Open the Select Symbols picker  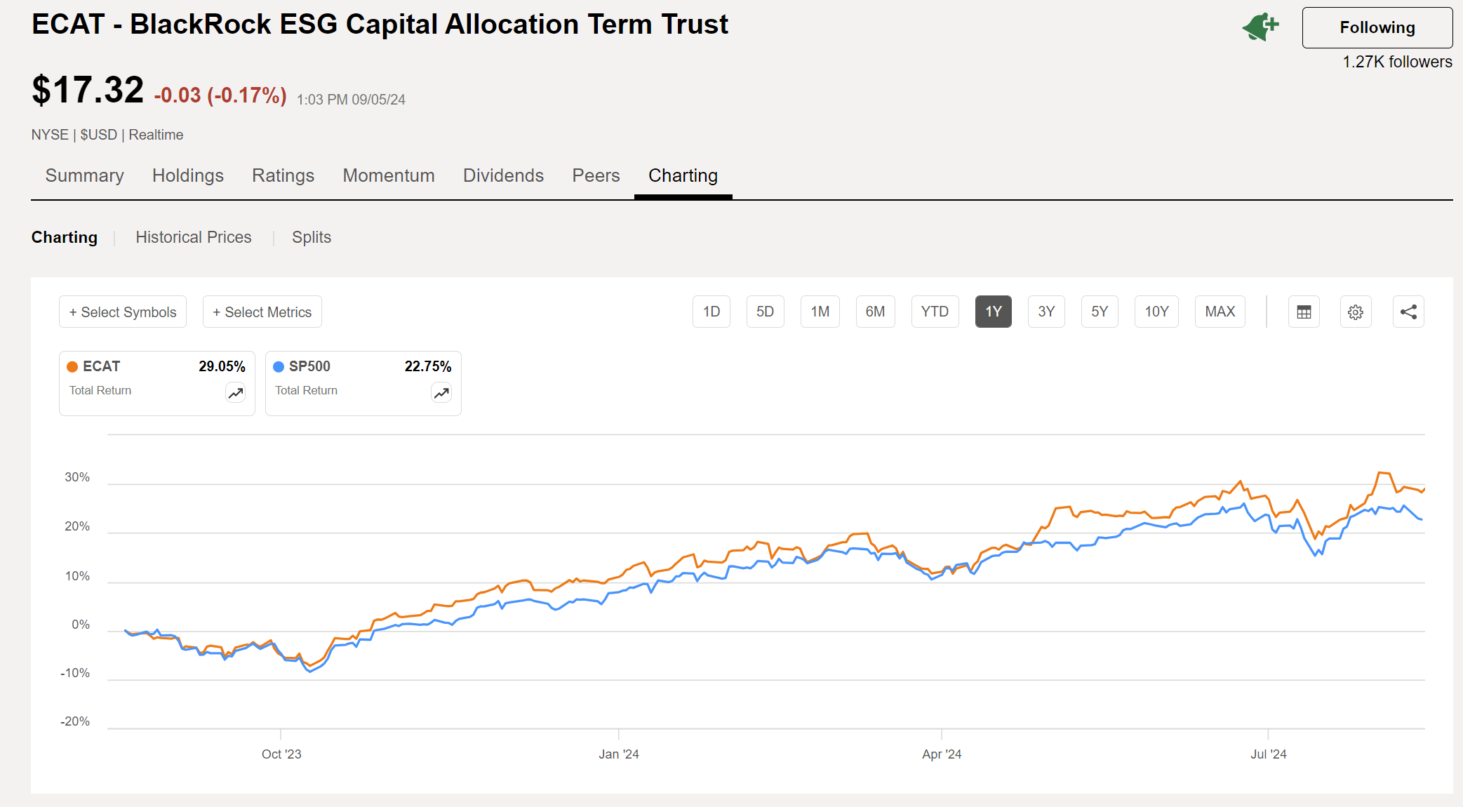(122, 312)
